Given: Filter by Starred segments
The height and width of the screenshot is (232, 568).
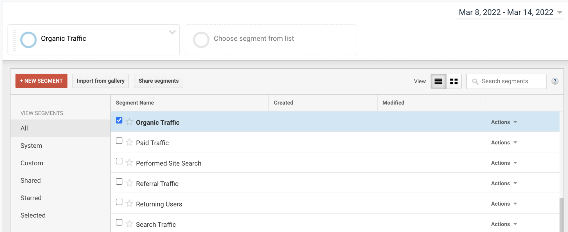Looking at the screenshot, I should click(x=31, y=198).
